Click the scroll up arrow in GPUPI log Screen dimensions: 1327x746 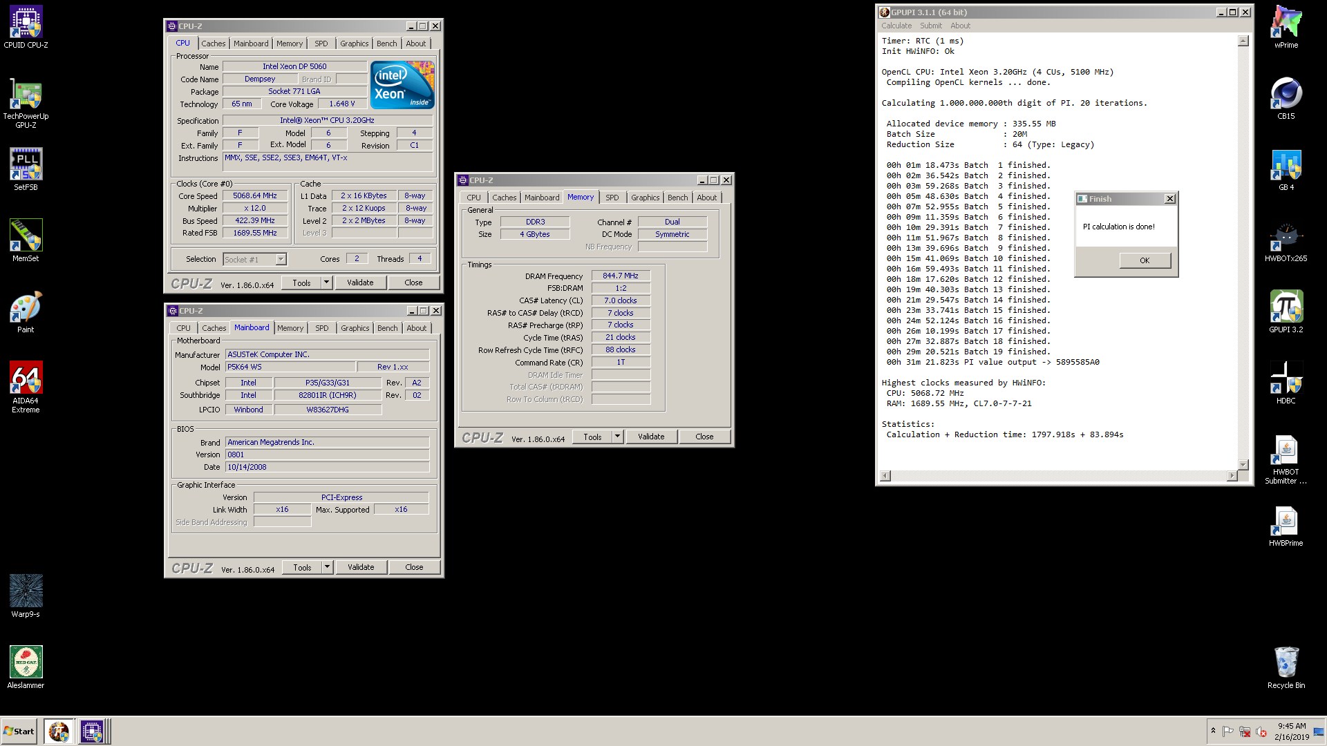tap(1243, 41)
